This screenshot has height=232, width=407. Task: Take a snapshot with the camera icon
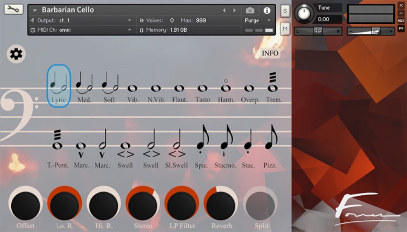tap(250, 10)
